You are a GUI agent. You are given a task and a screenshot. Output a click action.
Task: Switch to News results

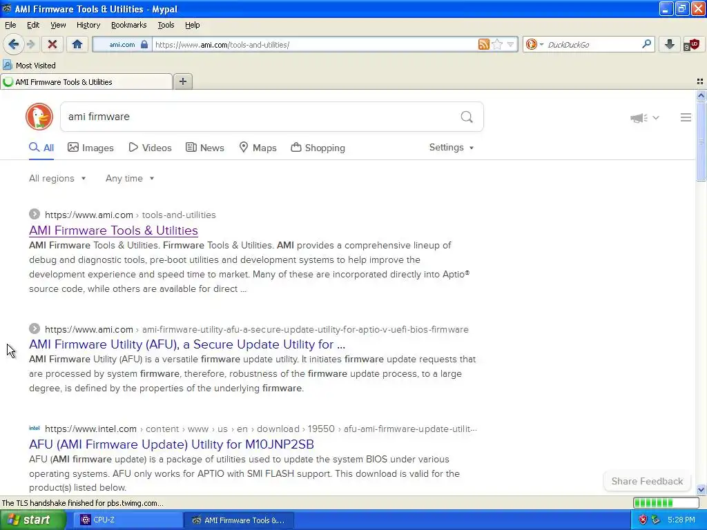[204, 148]
